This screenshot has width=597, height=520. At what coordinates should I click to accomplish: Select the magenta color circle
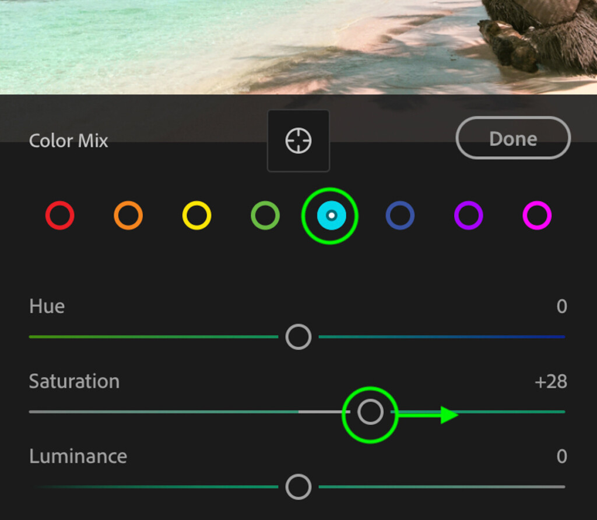[x=537, y=216]
